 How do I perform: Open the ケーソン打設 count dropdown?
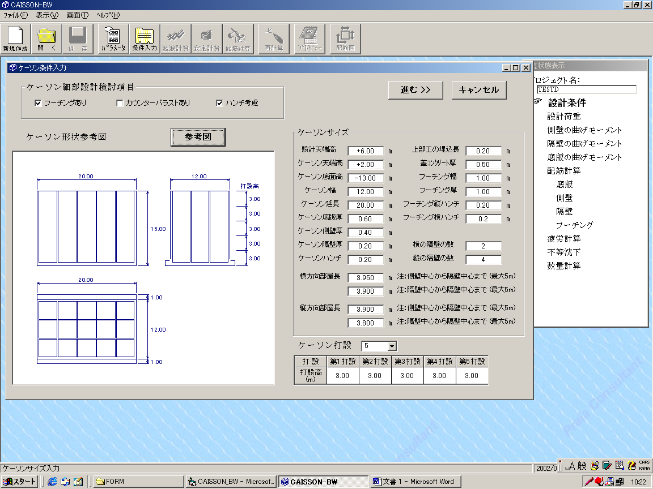tap(392, 346)
